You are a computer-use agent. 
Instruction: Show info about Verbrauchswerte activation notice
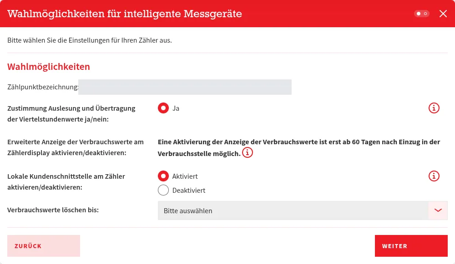point(247,152)
